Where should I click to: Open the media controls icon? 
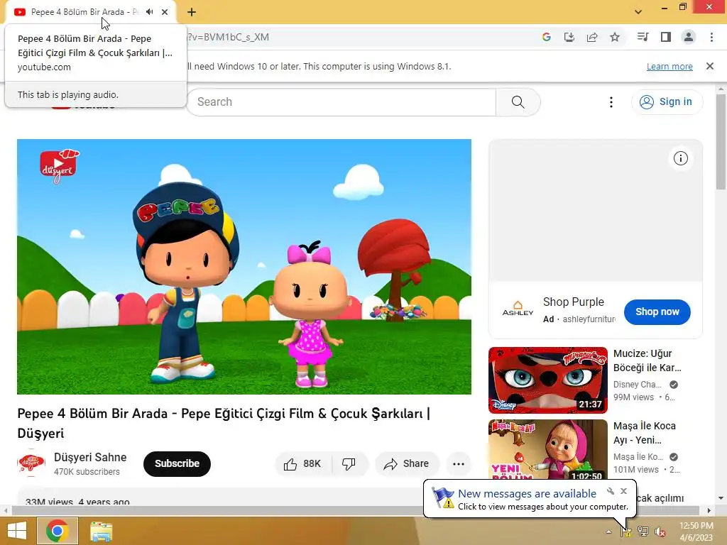click(643, 37)
